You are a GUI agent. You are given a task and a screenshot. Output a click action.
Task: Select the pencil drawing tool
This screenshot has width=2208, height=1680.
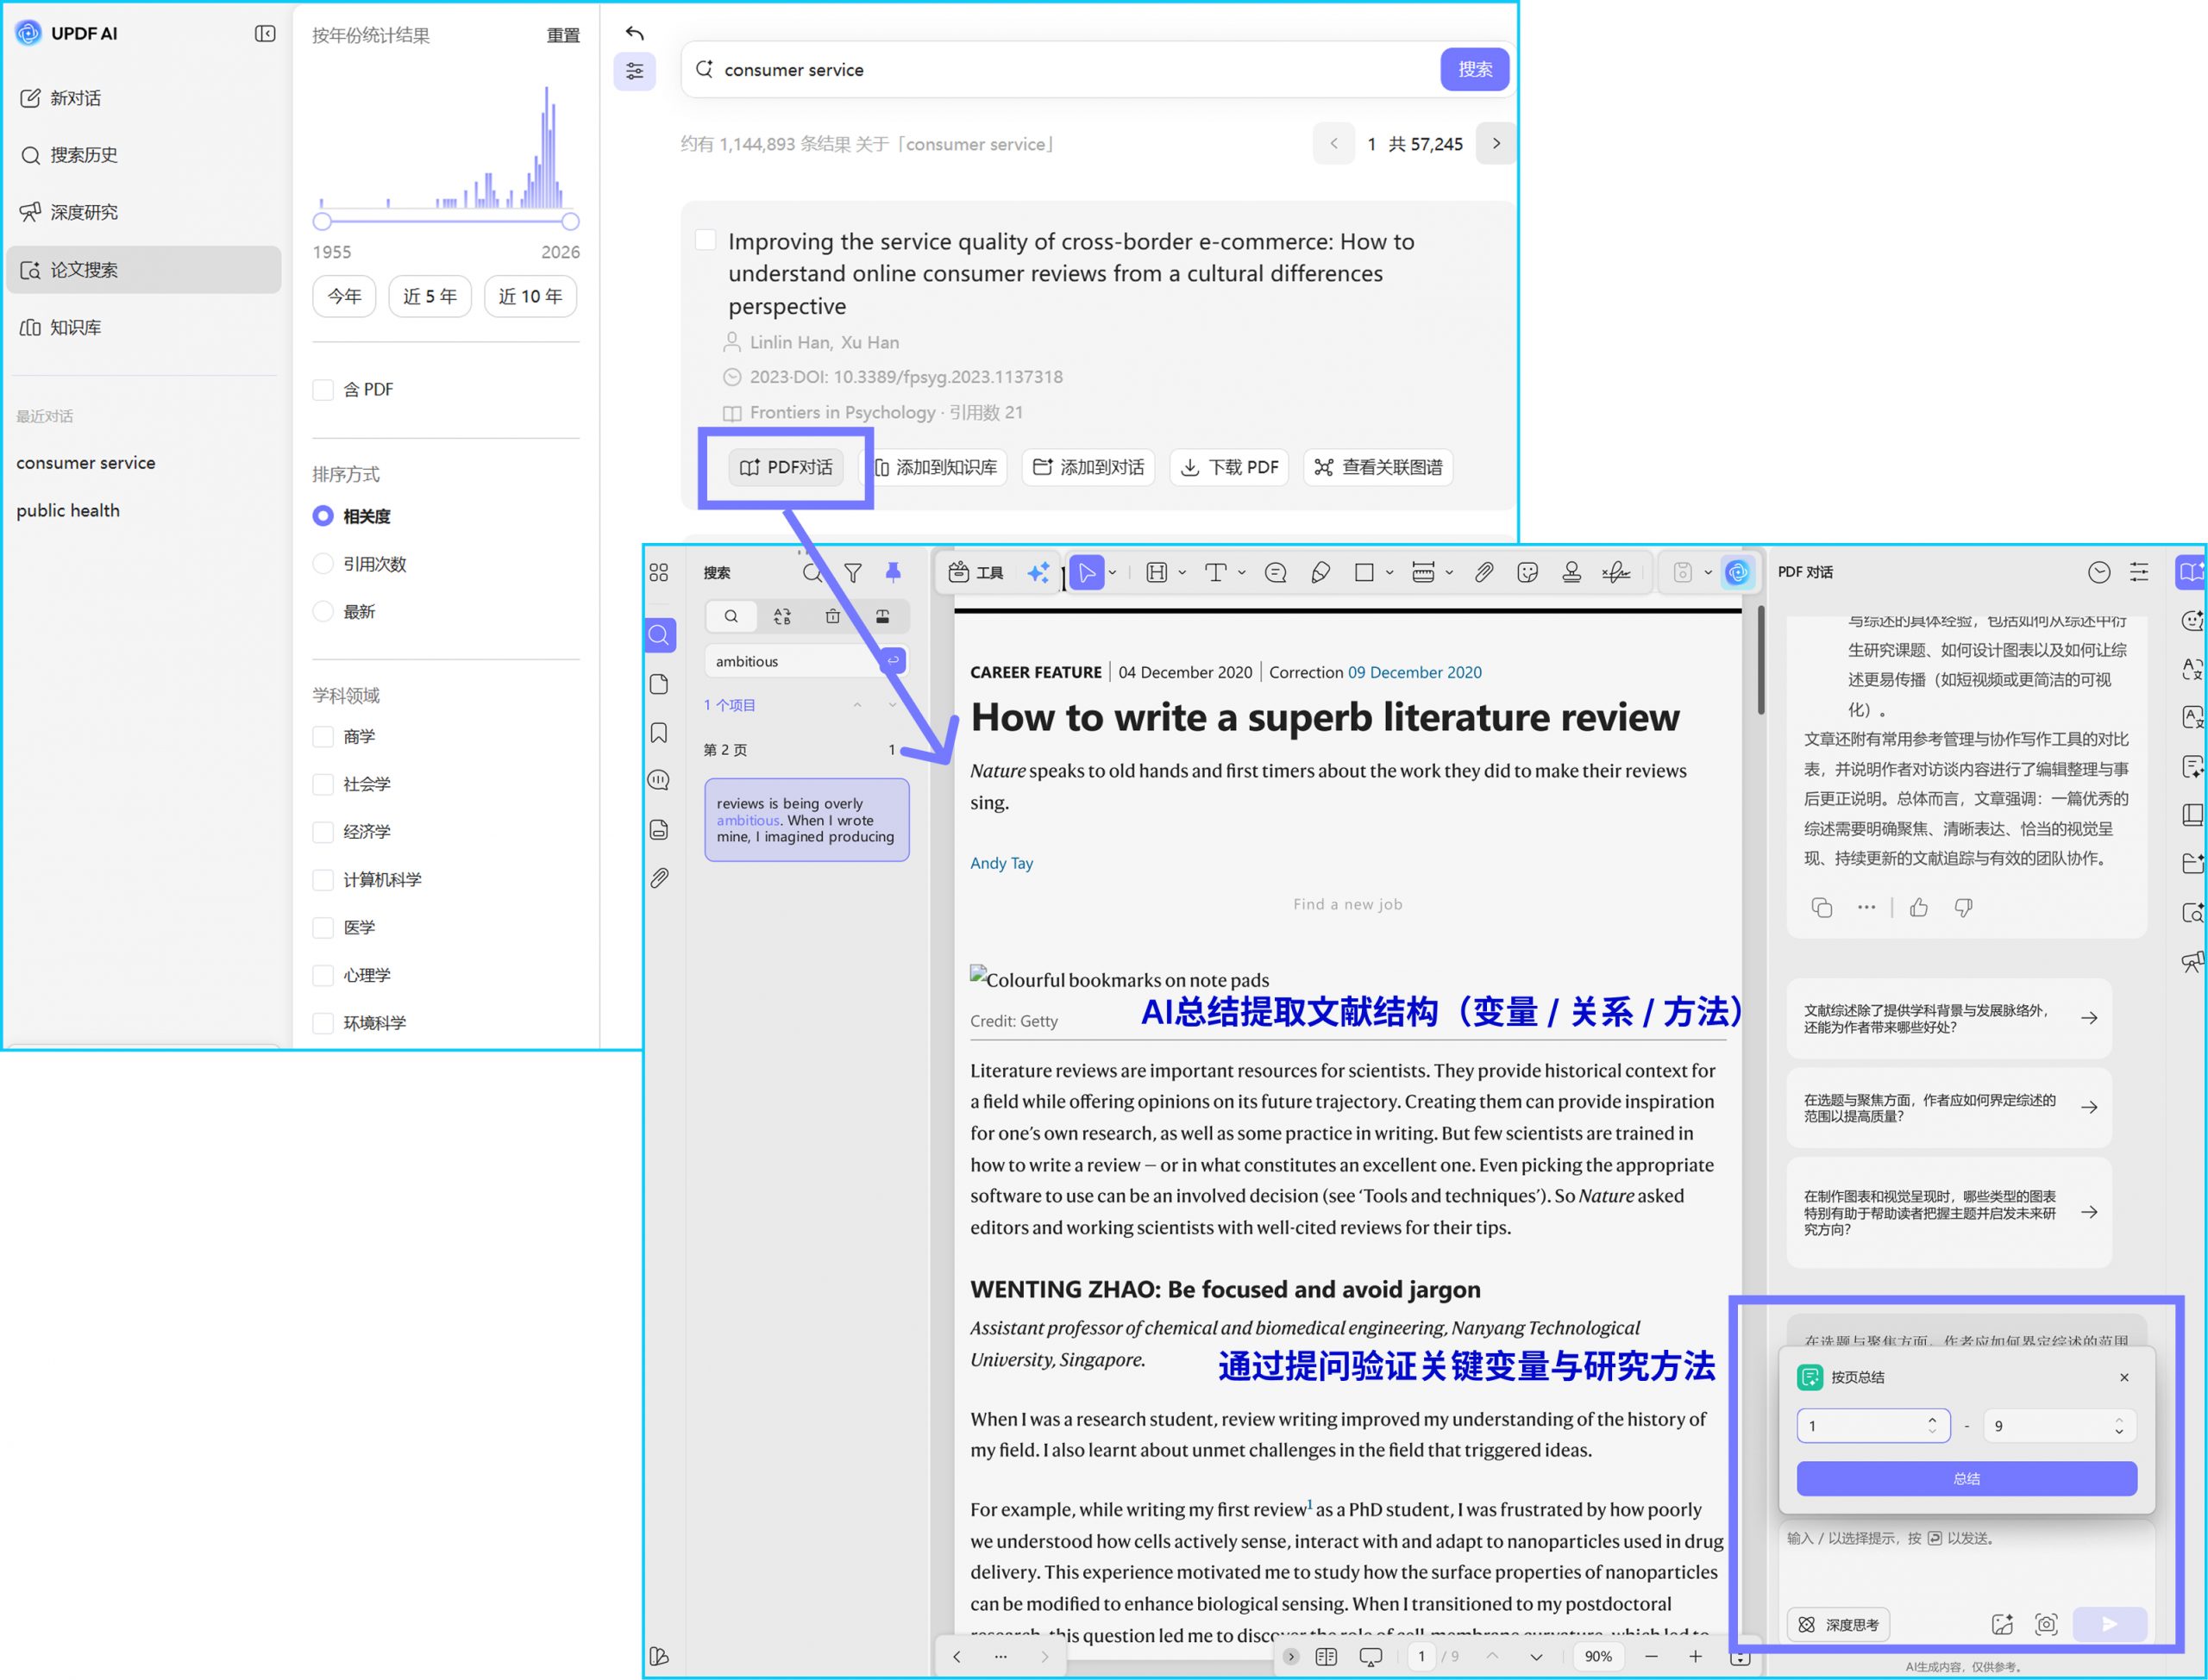coord(1320,572)
